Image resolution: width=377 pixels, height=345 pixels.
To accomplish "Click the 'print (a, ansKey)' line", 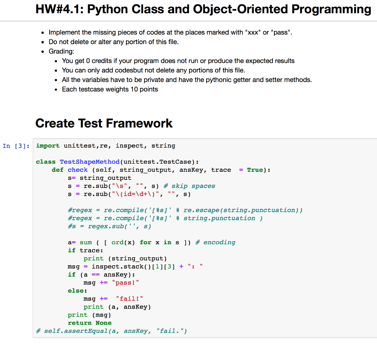I will (117, 307).
